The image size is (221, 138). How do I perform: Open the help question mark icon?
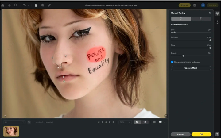click(x=217, y=134)
